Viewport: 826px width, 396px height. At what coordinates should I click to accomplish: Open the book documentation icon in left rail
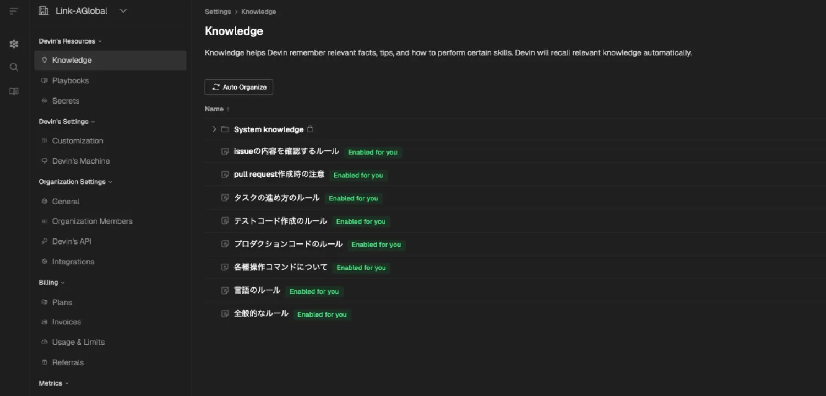[x=14, y=91]
